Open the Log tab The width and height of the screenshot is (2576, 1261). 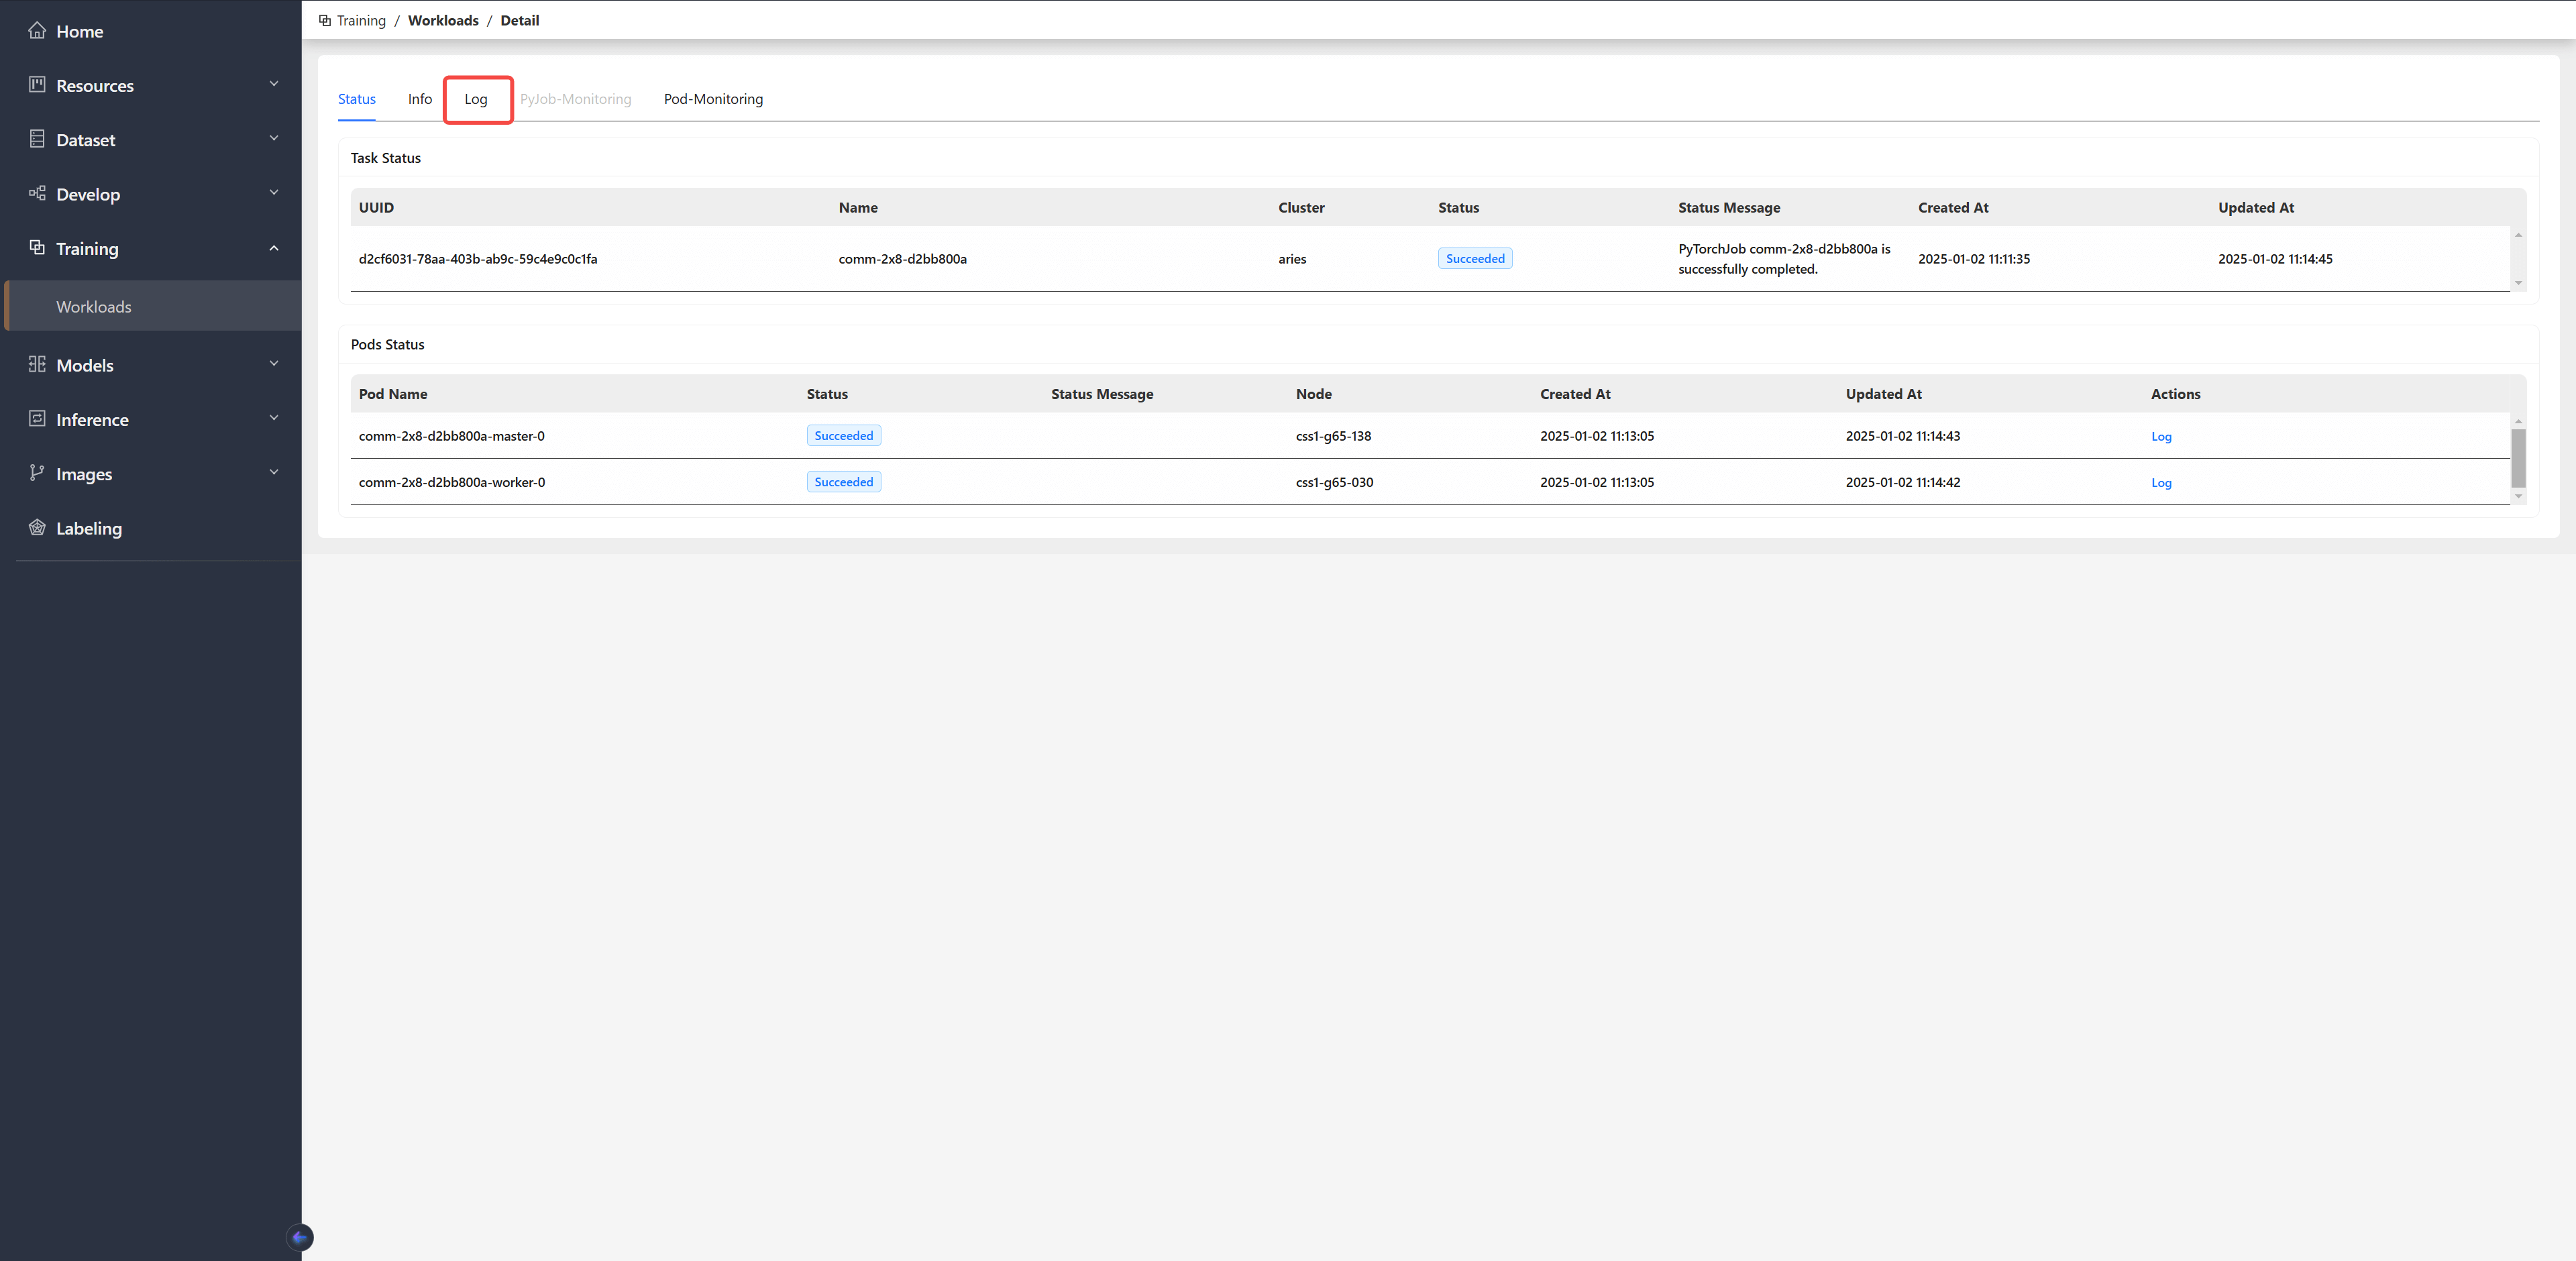click(476, 99)
